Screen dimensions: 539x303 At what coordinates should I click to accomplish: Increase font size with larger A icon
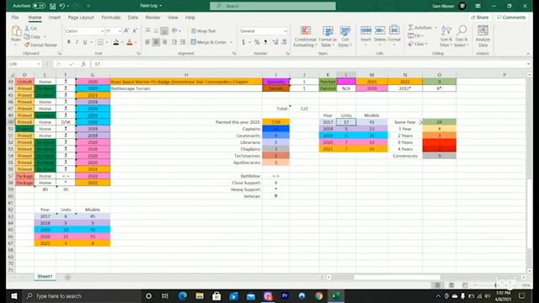[126, 31]
